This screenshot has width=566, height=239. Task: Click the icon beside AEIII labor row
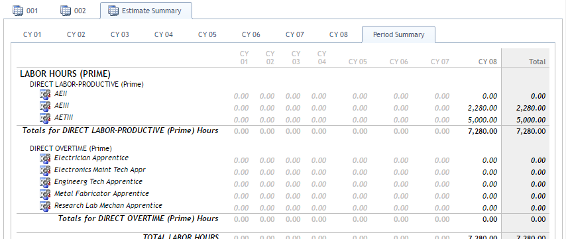[45, 107]
